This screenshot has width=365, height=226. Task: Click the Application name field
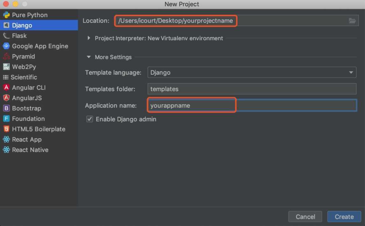pyautogui.click(x=252, y=105)
